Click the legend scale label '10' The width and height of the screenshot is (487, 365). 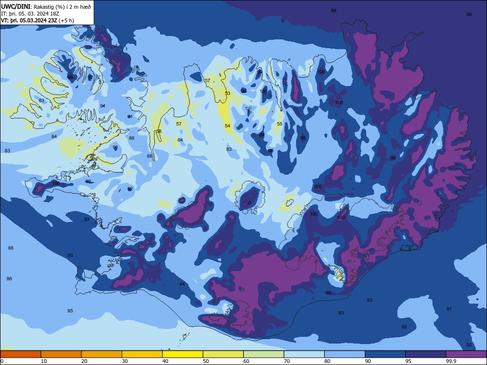(x=44, y=361)
